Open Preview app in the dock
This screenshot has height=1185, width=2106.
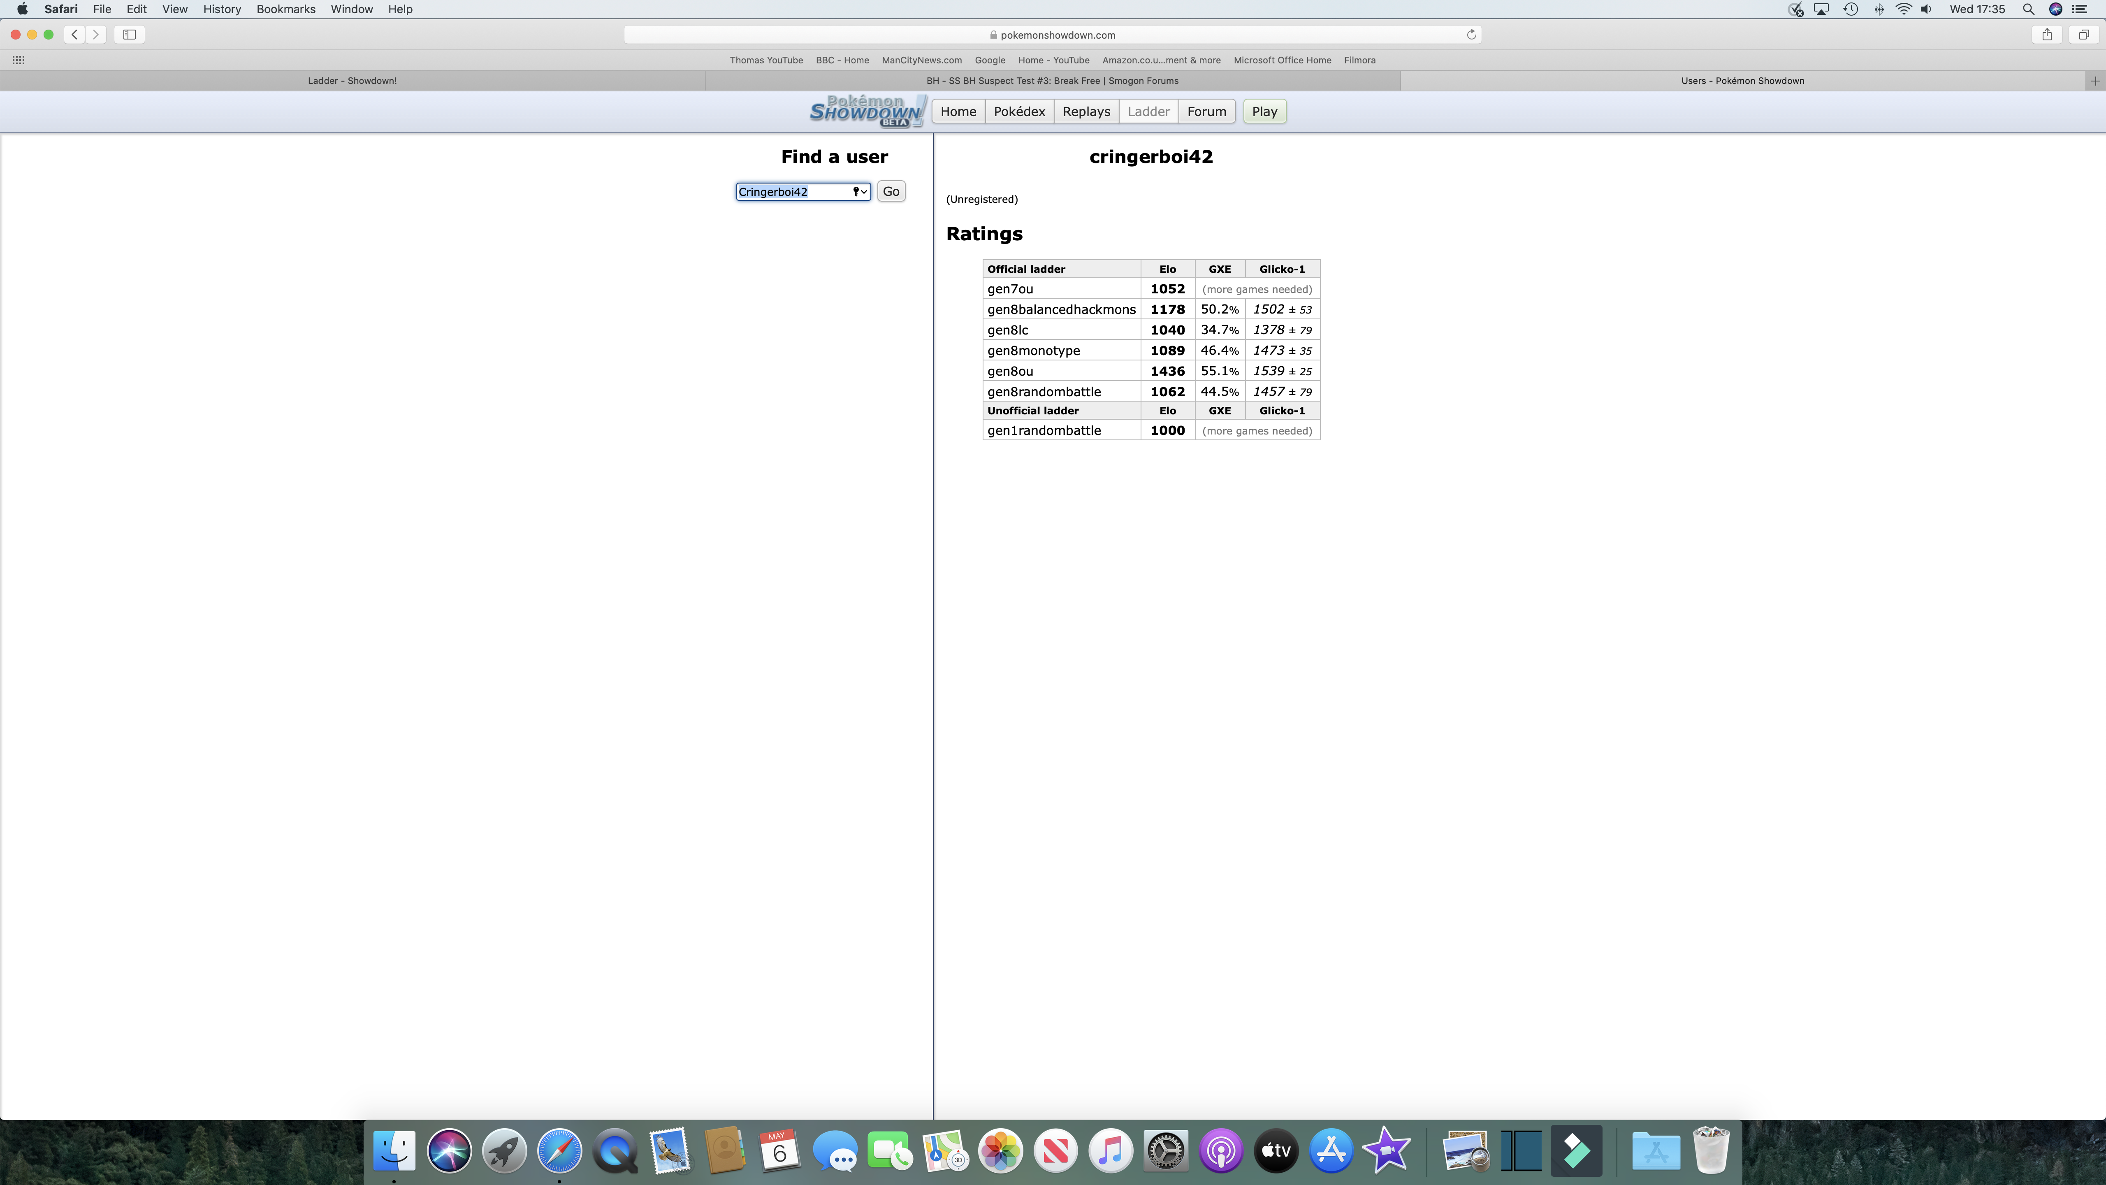coord(1466,1151)
